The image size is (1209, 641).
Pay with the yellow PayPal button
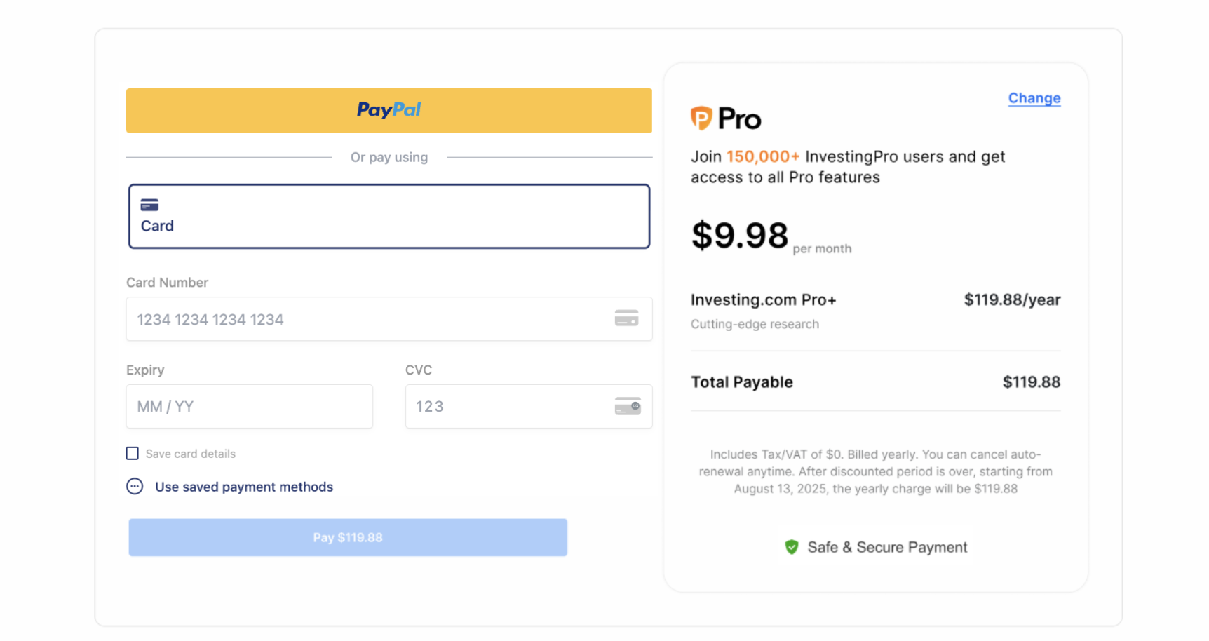click(x=389, y=111)
